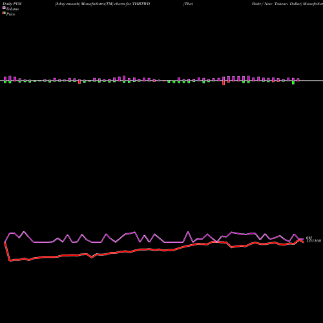Click the 'Daily PVM' title text
Screen dimensions: 323x323
tap(12, 4)
